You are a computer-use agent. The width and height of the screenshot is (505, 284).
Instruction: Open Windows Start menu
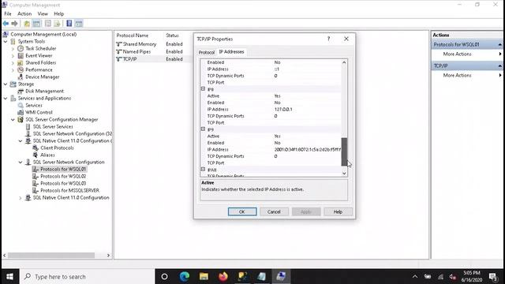(9, 277)
